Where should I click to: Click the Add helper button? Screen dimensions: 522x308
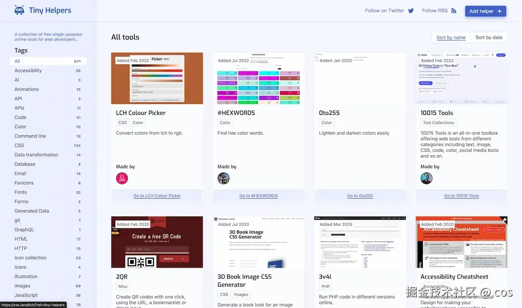click(485, 10)
